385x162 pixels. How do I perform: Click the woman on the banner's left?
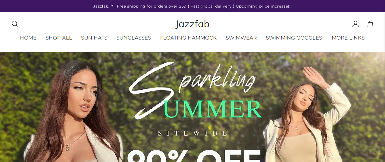(x=73, y=112)
